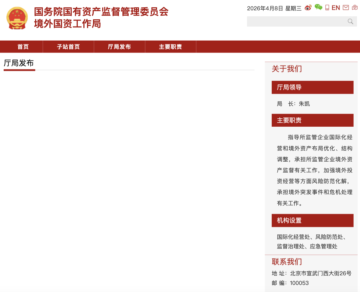Open the site map location icon
This screenshot has width=360, height=292.
[x=355, y=8]
